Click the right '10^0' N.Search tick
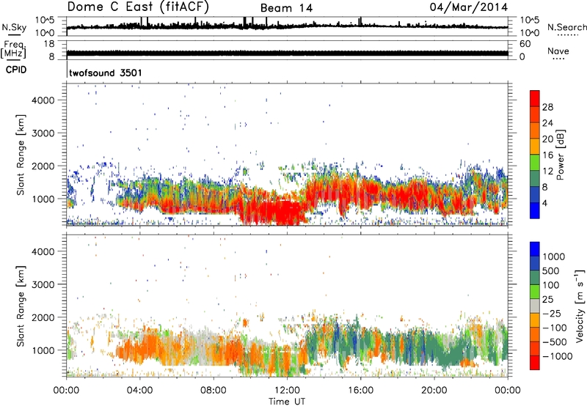Viewport: 587px width, 406px height. (x=529, y=33)
